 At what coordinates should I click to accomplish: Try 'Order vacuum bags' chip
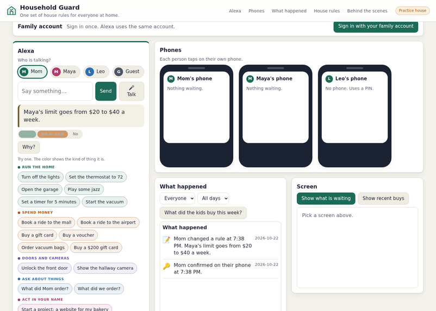43,247
